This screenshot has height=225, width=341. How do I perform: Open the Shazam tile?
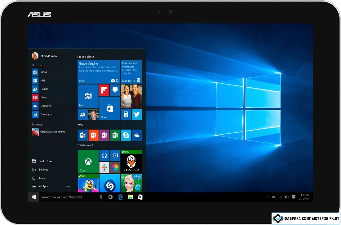[x=110, y=183]
